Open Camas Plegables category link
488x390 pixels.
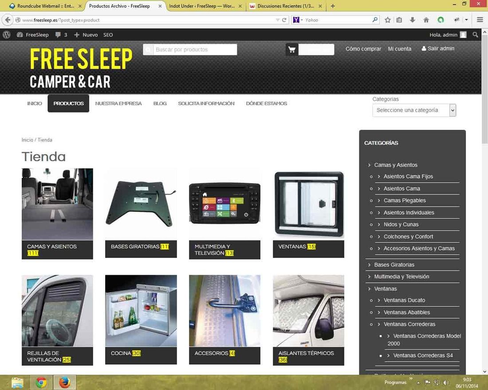tap(405, 200)
